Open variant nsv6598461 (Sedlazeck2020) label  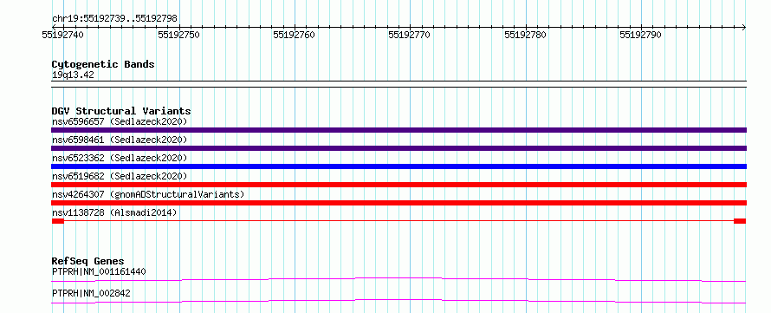point(120,140)
